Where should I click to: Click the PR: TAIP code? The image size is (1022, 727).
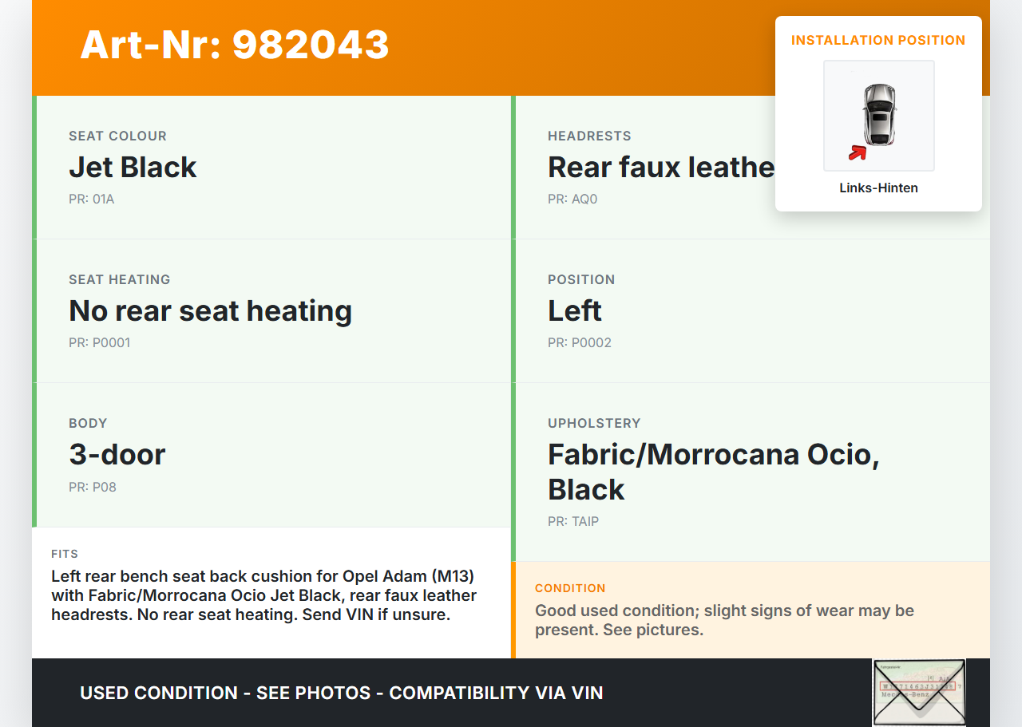[573, 521]
